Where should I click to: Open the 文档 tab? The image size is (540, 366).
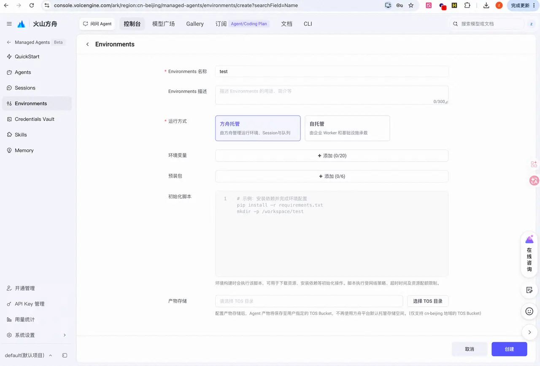pyautogui.click(x=287, y=24)
